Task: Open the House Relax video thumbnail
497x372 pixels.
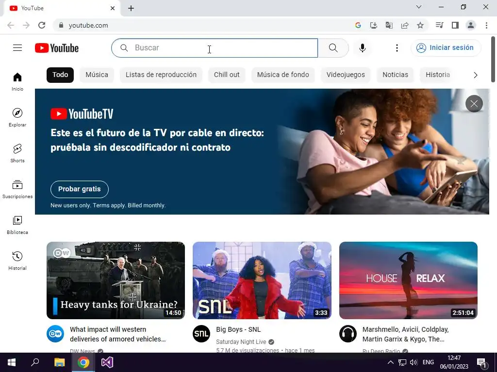Action: click(x=408, y=280)
